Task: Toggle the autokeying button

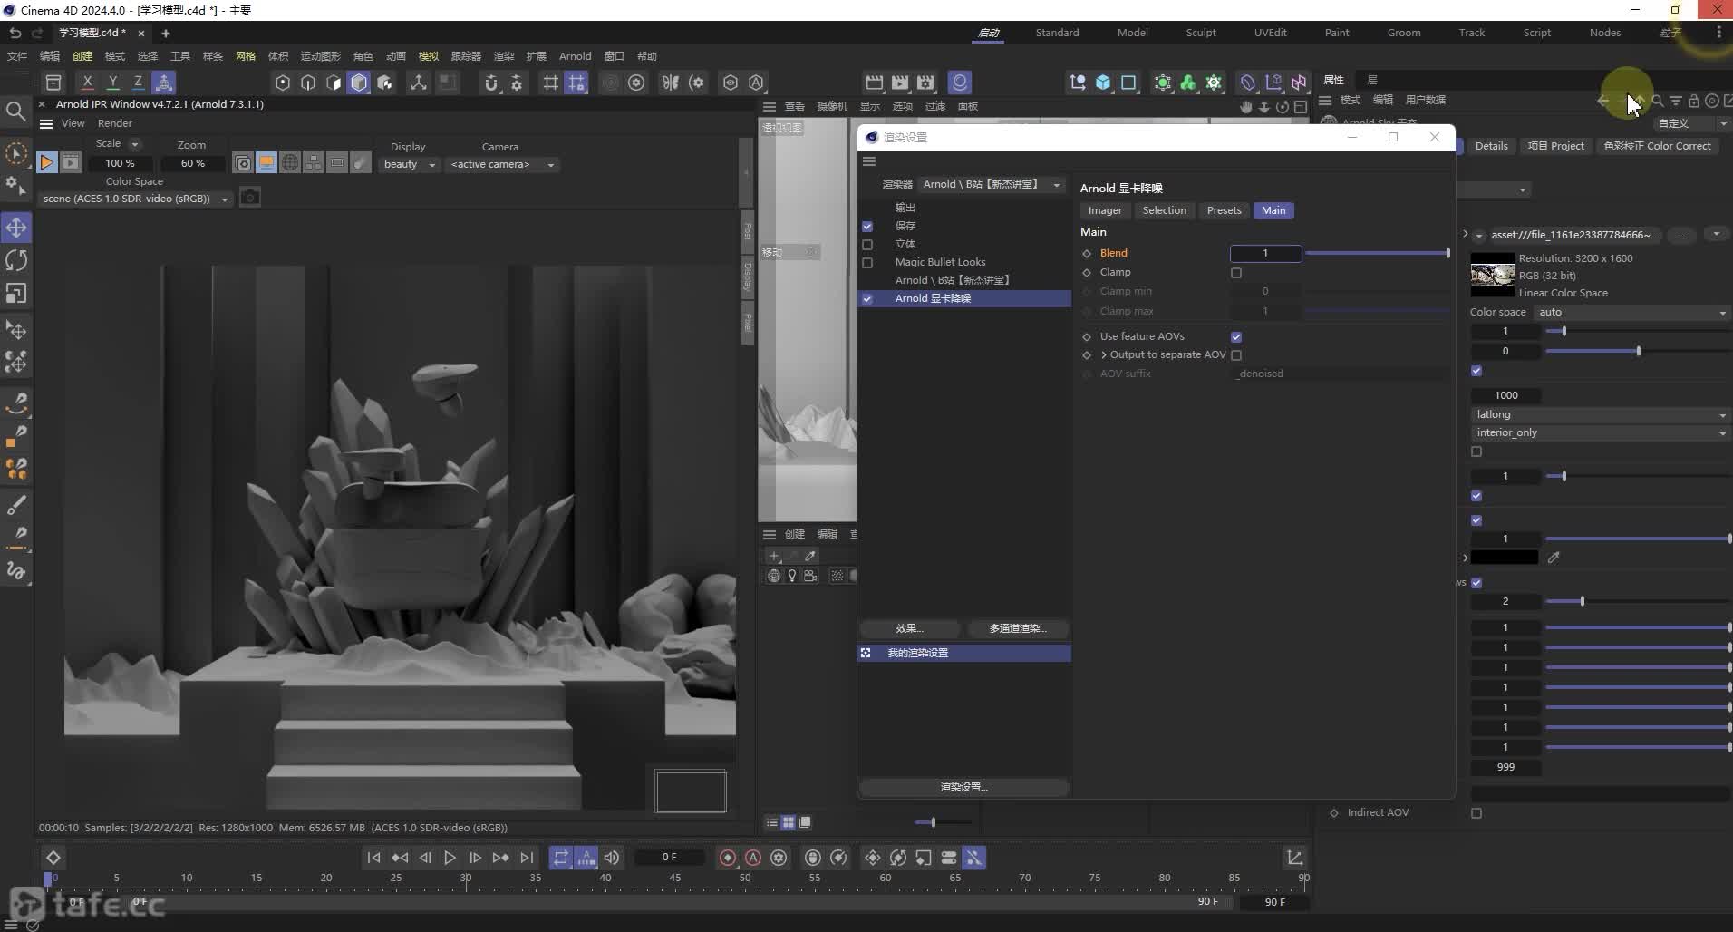Action: 753,858
